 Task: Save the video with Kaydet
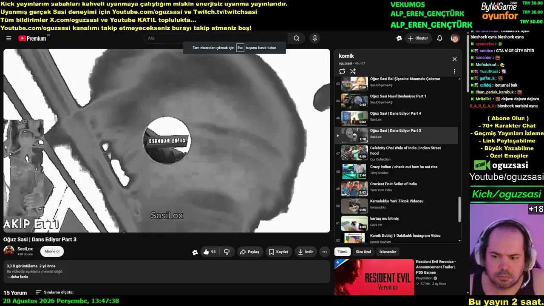click(278, 252)
